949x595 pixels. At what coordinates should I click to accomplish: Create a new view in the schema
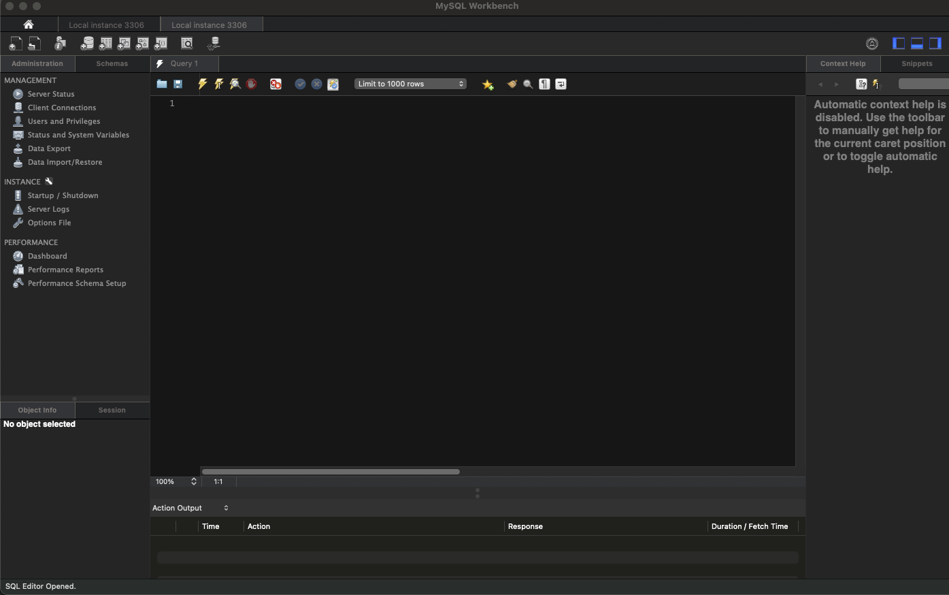point(124,44)
